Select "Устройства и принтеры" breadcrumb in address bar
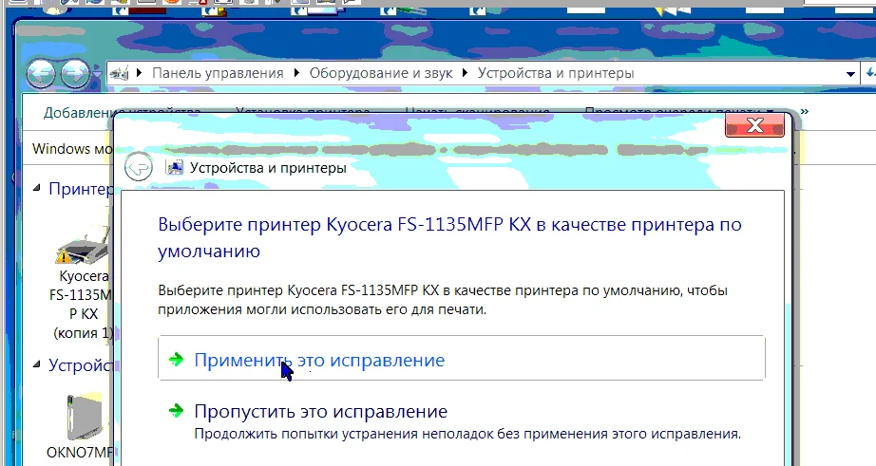This screenshot has width=876, height=466. click(x=556, y=73)
